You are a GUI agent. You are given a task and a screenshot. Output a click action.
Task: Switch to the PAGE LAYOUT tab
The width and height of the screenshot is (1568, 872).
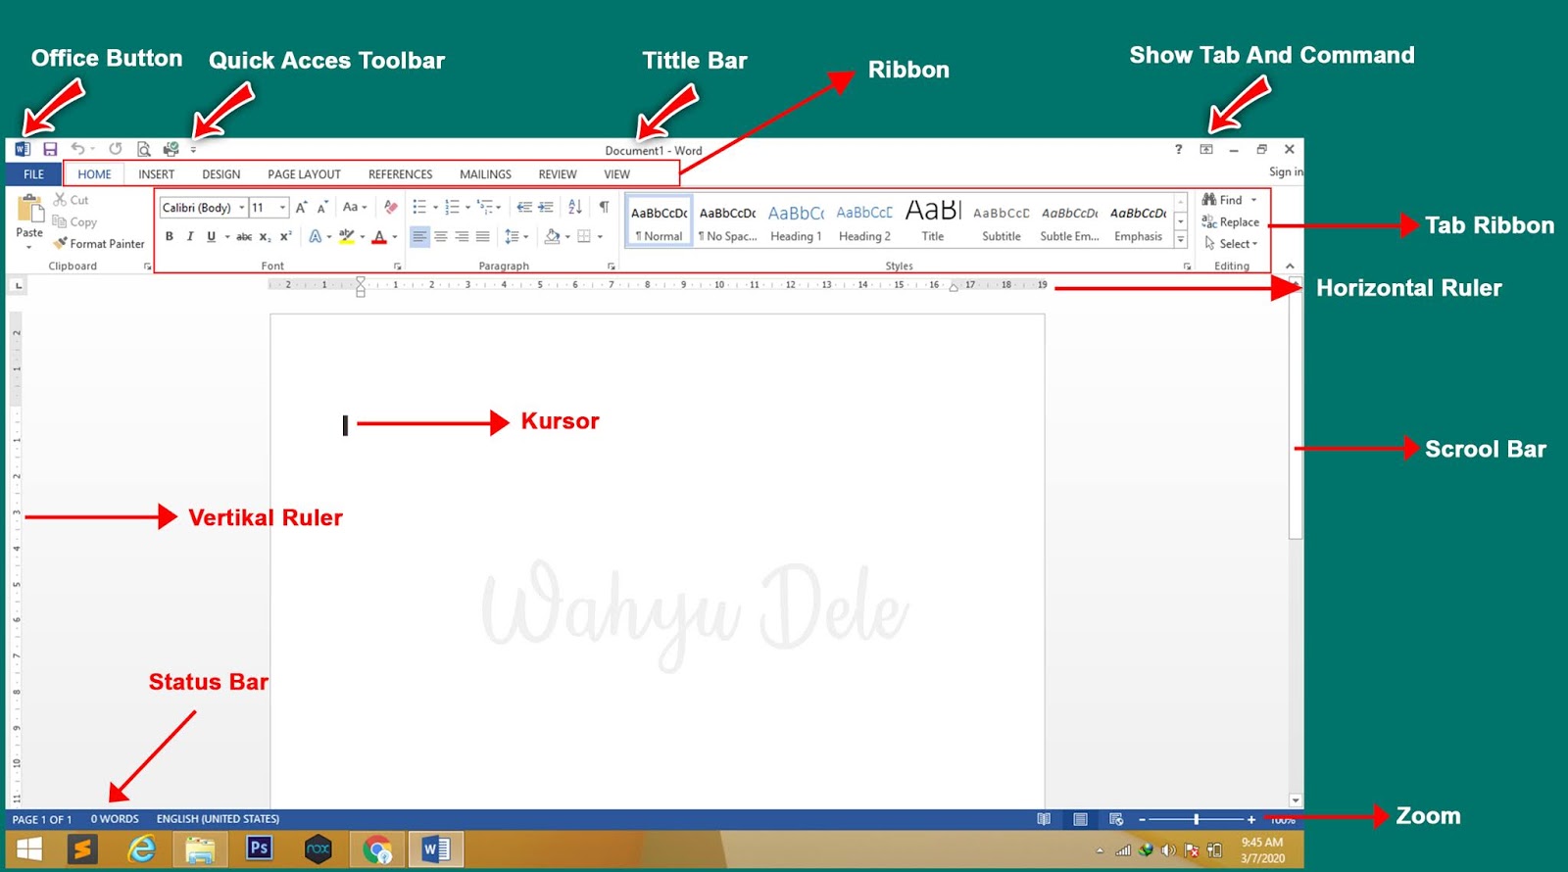point(304,174)
